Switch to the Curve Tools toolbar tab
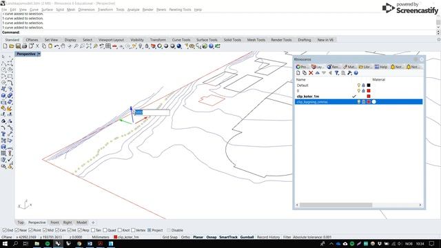The width and height of the screenshot is (441, 248). tap(181, 40)
